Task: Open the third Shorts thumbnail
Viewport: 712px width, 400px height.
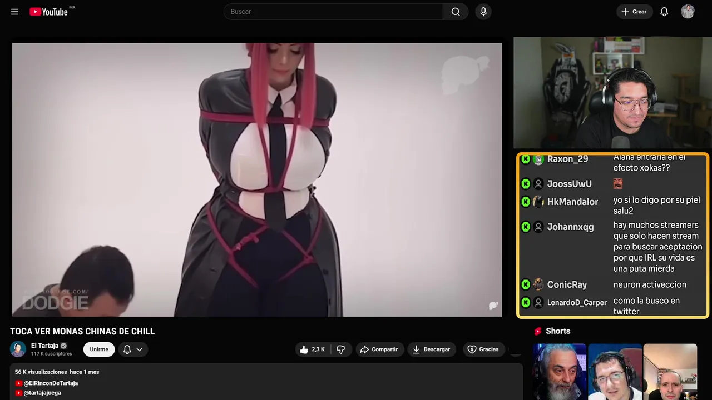Action: (670, 372)
